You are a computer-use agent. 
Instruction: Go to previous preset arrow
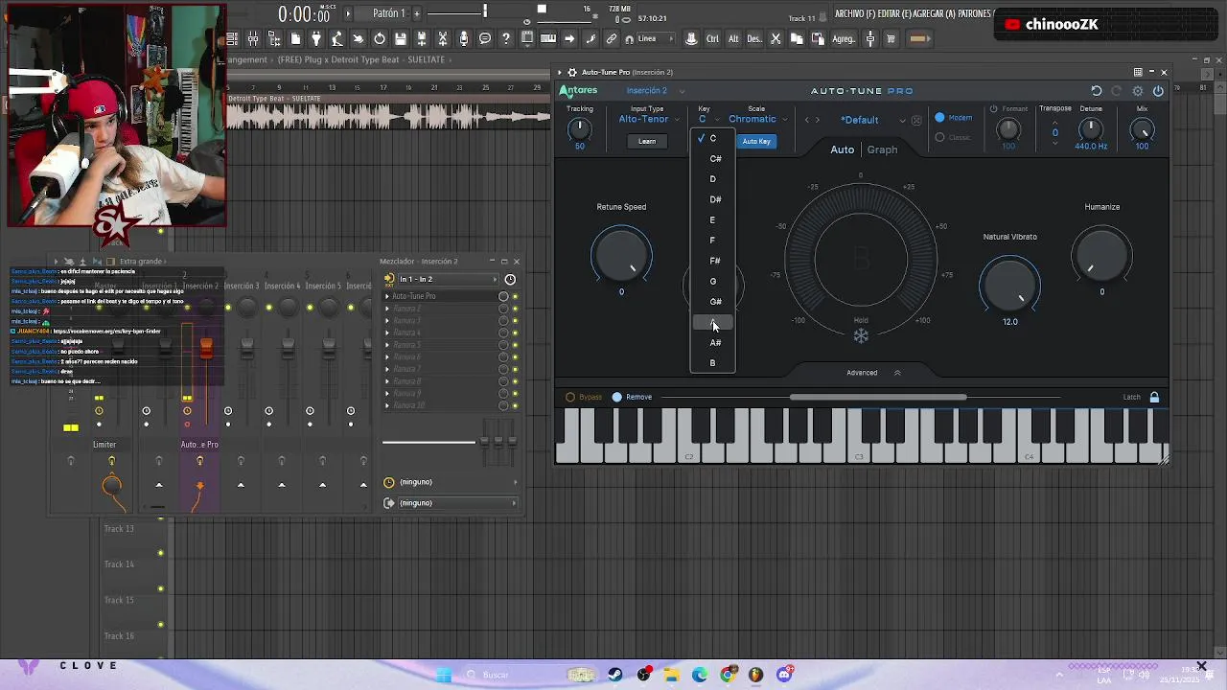(x=806, y=120)
